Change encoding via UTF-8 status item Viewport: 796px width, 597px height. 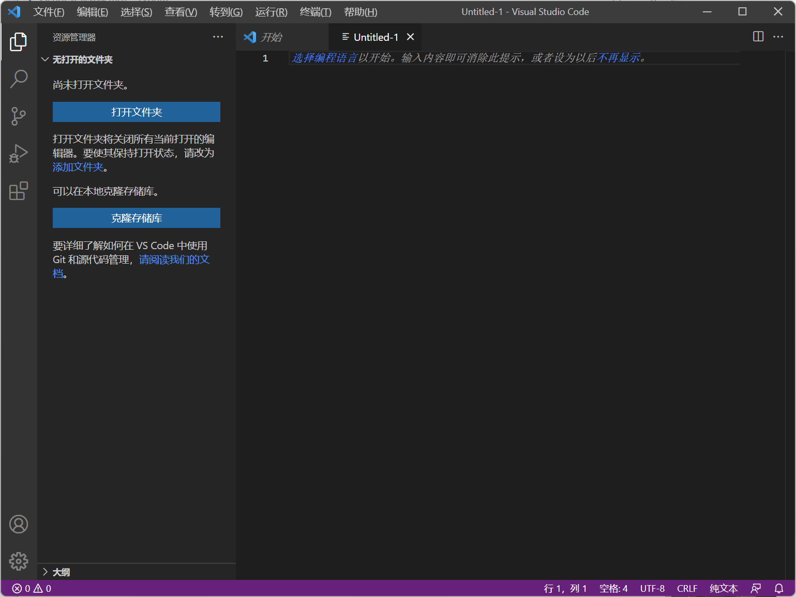click(652, 588)
